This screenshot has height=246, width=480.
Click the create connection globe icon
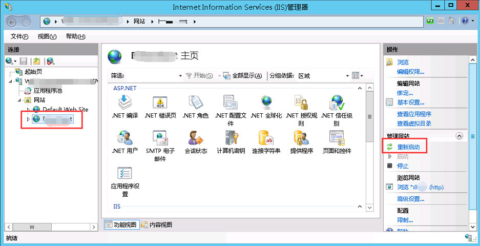9,61
